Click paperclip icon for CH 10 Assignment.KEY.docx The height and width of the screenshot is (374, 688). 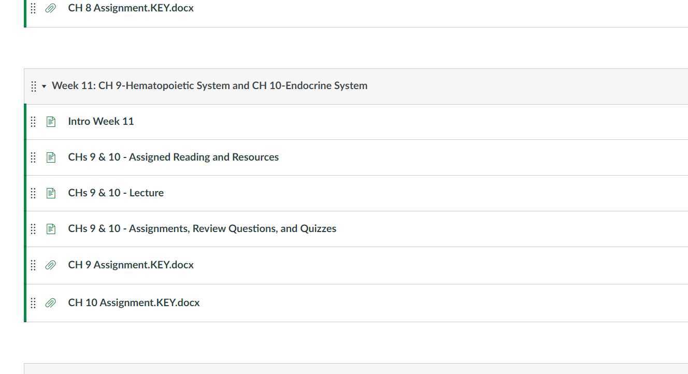pos(51,303)
